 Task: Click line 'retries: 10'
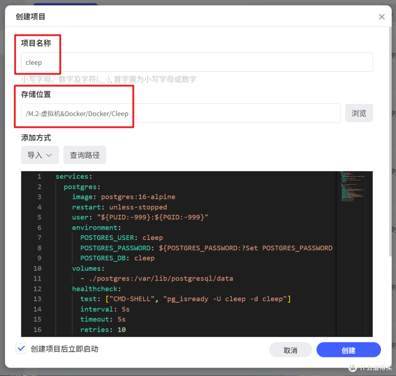(x=103, y=330)
